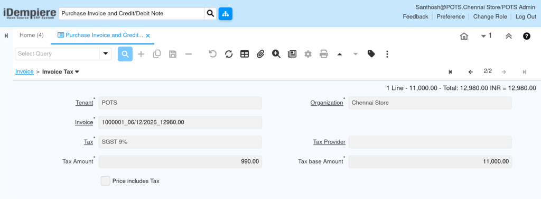Image resolution: width=541 pixels, height=199 pixels.
Task: Open the menu tree icon button
Action: (x=225, y=14)
